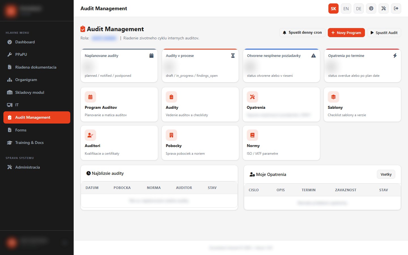The height and width of the screenshot is (255, 408).
Task: Click clock icon beside Najblizsie audity
Action: coord(88,173)
